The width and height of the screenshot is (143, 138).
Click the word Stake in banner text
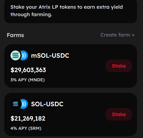tap(17, 7)
